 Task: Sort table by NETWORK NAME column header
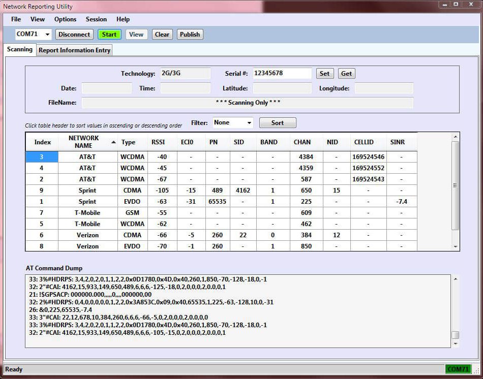[84, 142]
